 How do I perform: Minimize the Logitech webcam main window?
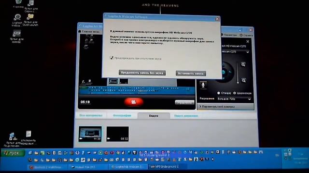(x=240, y=30)
